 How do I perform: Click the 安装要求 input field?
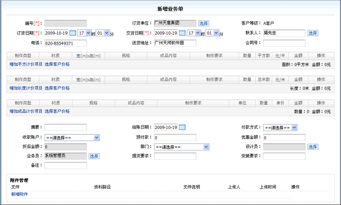284,156
